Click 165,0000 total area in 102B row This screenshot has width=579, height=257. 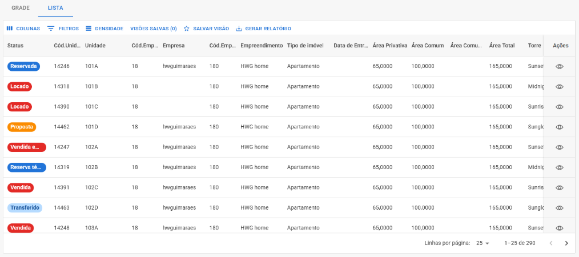500,167
